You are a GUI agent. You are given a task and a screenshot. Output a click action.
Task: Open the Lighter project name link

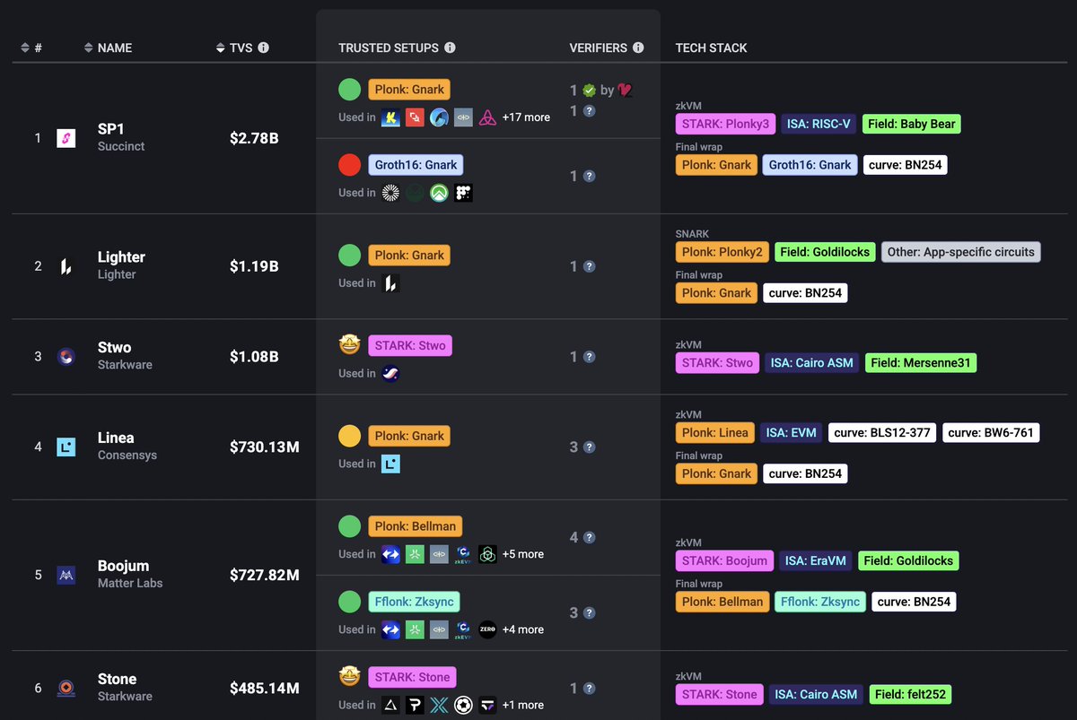point(121,257)
